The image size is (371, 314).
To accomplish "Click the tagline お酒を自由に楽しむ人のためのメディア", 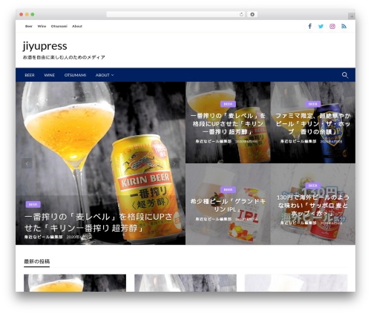I will click(64, 57).
